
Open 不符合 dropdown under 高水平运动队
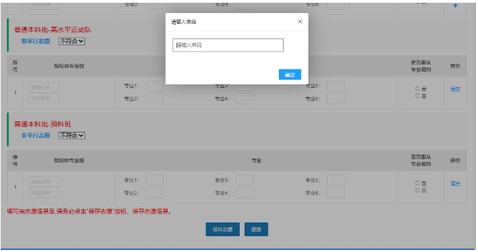coord(71,41)
